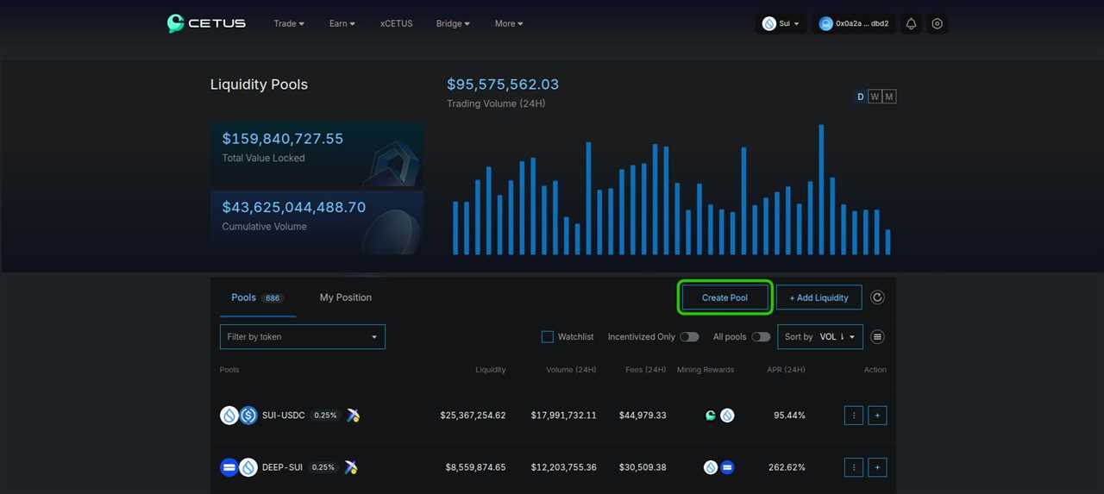Click the $95,575,562.03 trading volume figure
This screenshot has height=494, width=1104.
click(x=503, y=84)
